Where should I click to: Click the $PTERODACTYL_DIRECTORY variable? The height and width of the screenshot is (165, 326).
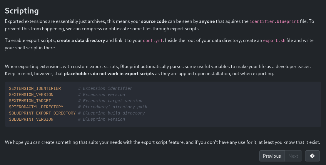(36, 107)
